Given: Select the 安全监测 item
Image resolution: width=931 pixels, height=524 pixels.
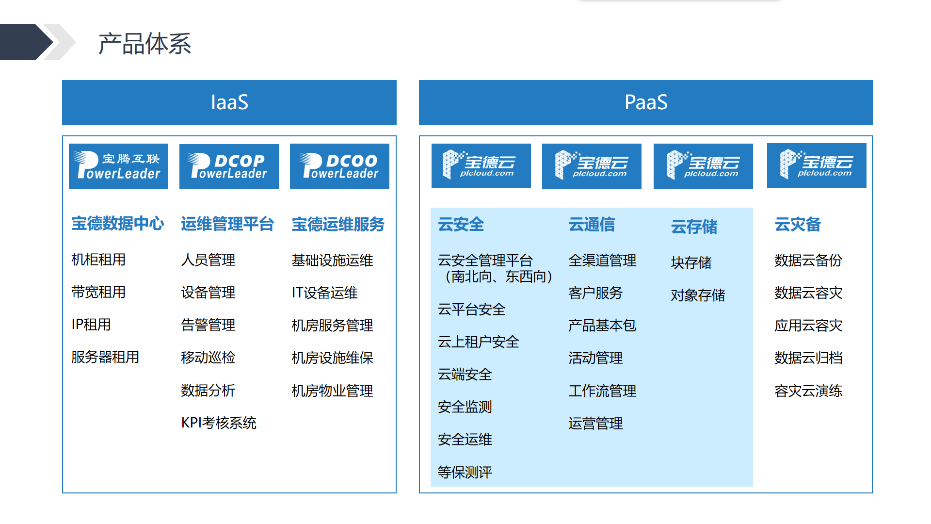Looking at the screenshot, I should click(x=465, y=407).
